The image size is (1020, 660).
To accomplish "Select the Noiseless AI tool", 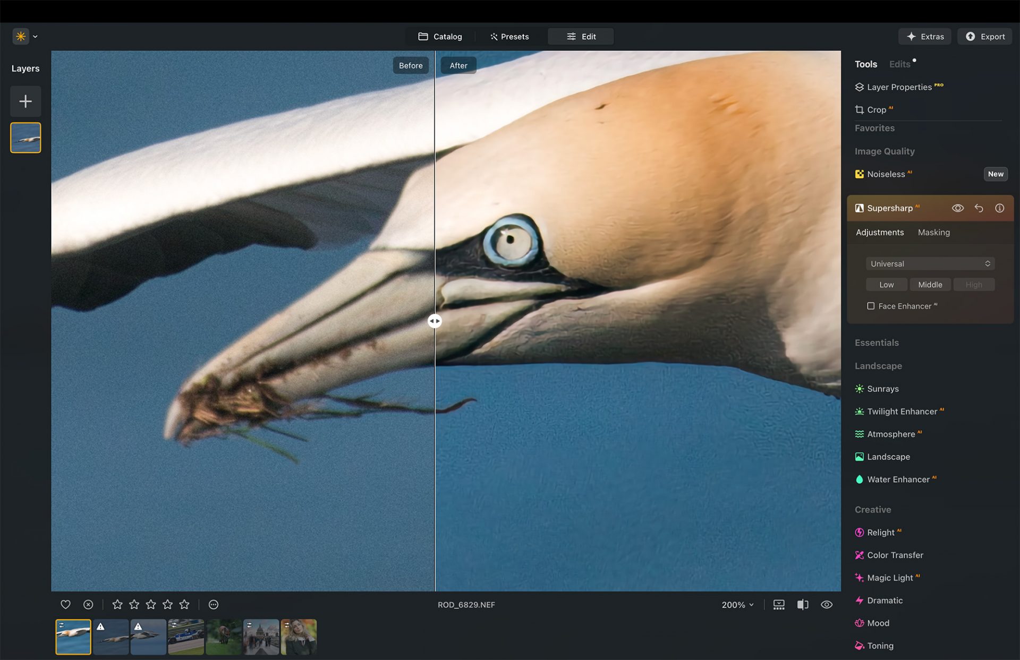I will pos(887,174).
